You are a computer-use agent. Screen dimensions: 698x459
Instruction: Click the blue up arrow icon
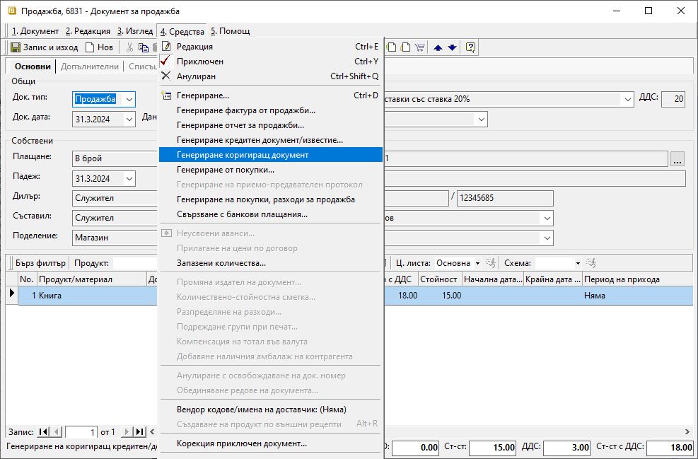point(438,47)
